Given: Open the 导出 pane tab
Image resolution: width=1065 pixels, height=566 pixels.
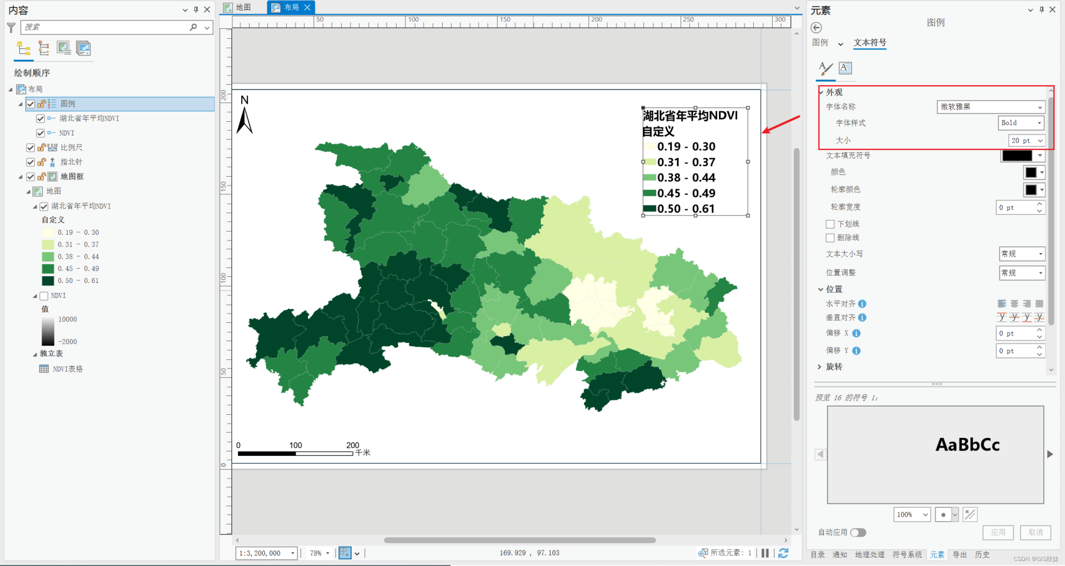Looking at the screenshot, I should [960, 554].
